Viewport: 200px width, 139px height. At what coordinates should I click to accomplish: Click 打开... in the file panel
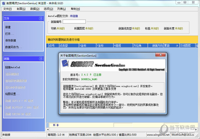click(x=10, y=34)
